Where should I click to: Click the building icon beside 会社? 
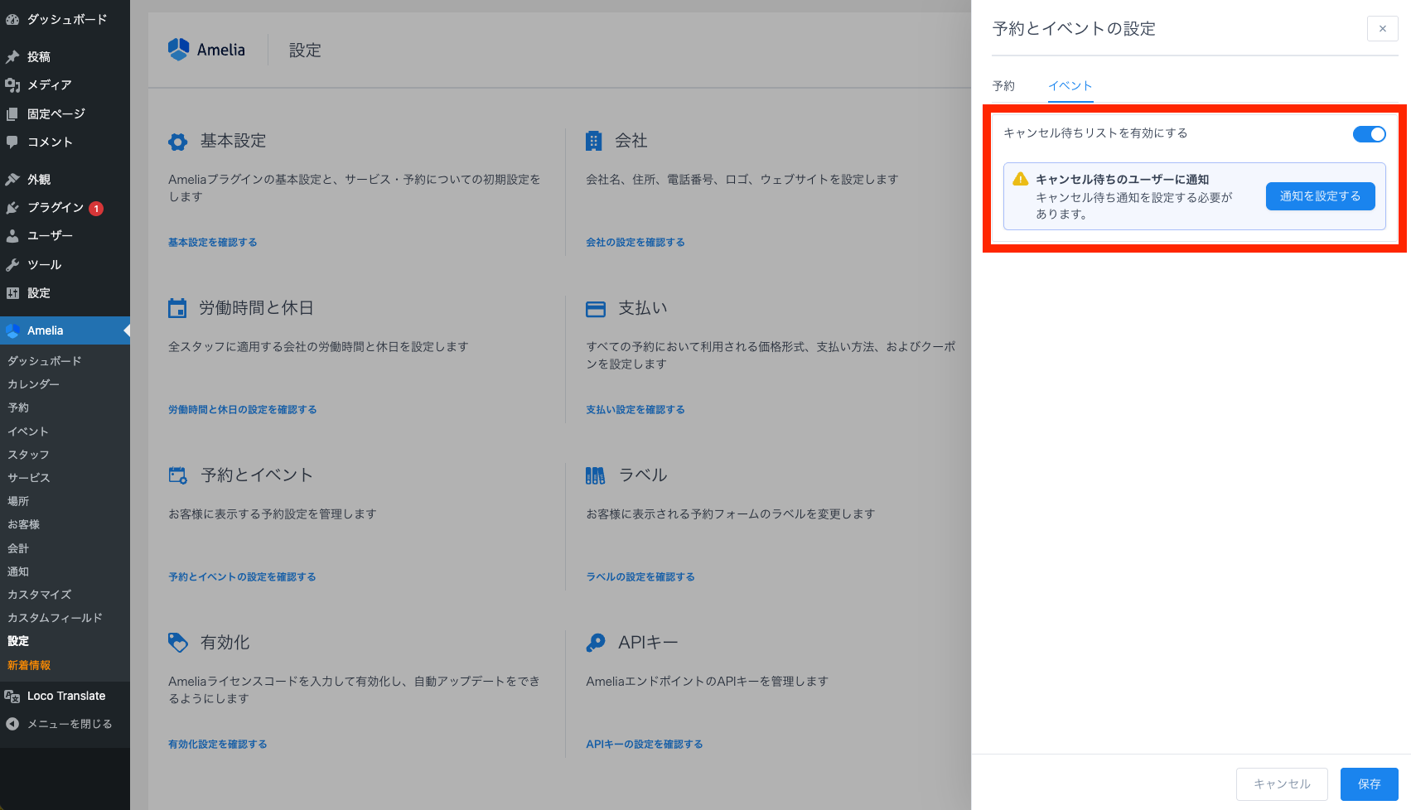(x=593, y=142)
